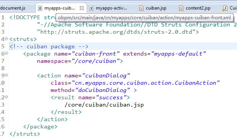Collapse the struts element fold at line 4
237x138 pixels.
click(x=6, y=39)
